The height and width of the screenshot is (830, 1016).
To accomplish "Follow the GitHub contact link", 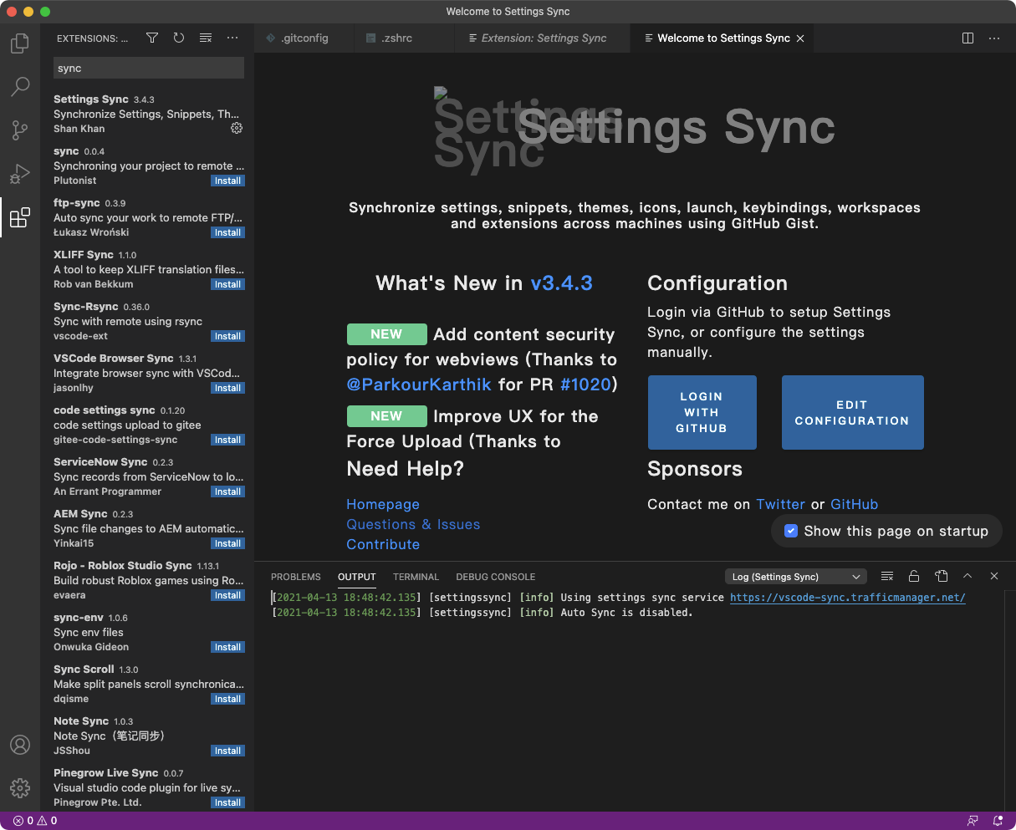I will tap(854, 504).
